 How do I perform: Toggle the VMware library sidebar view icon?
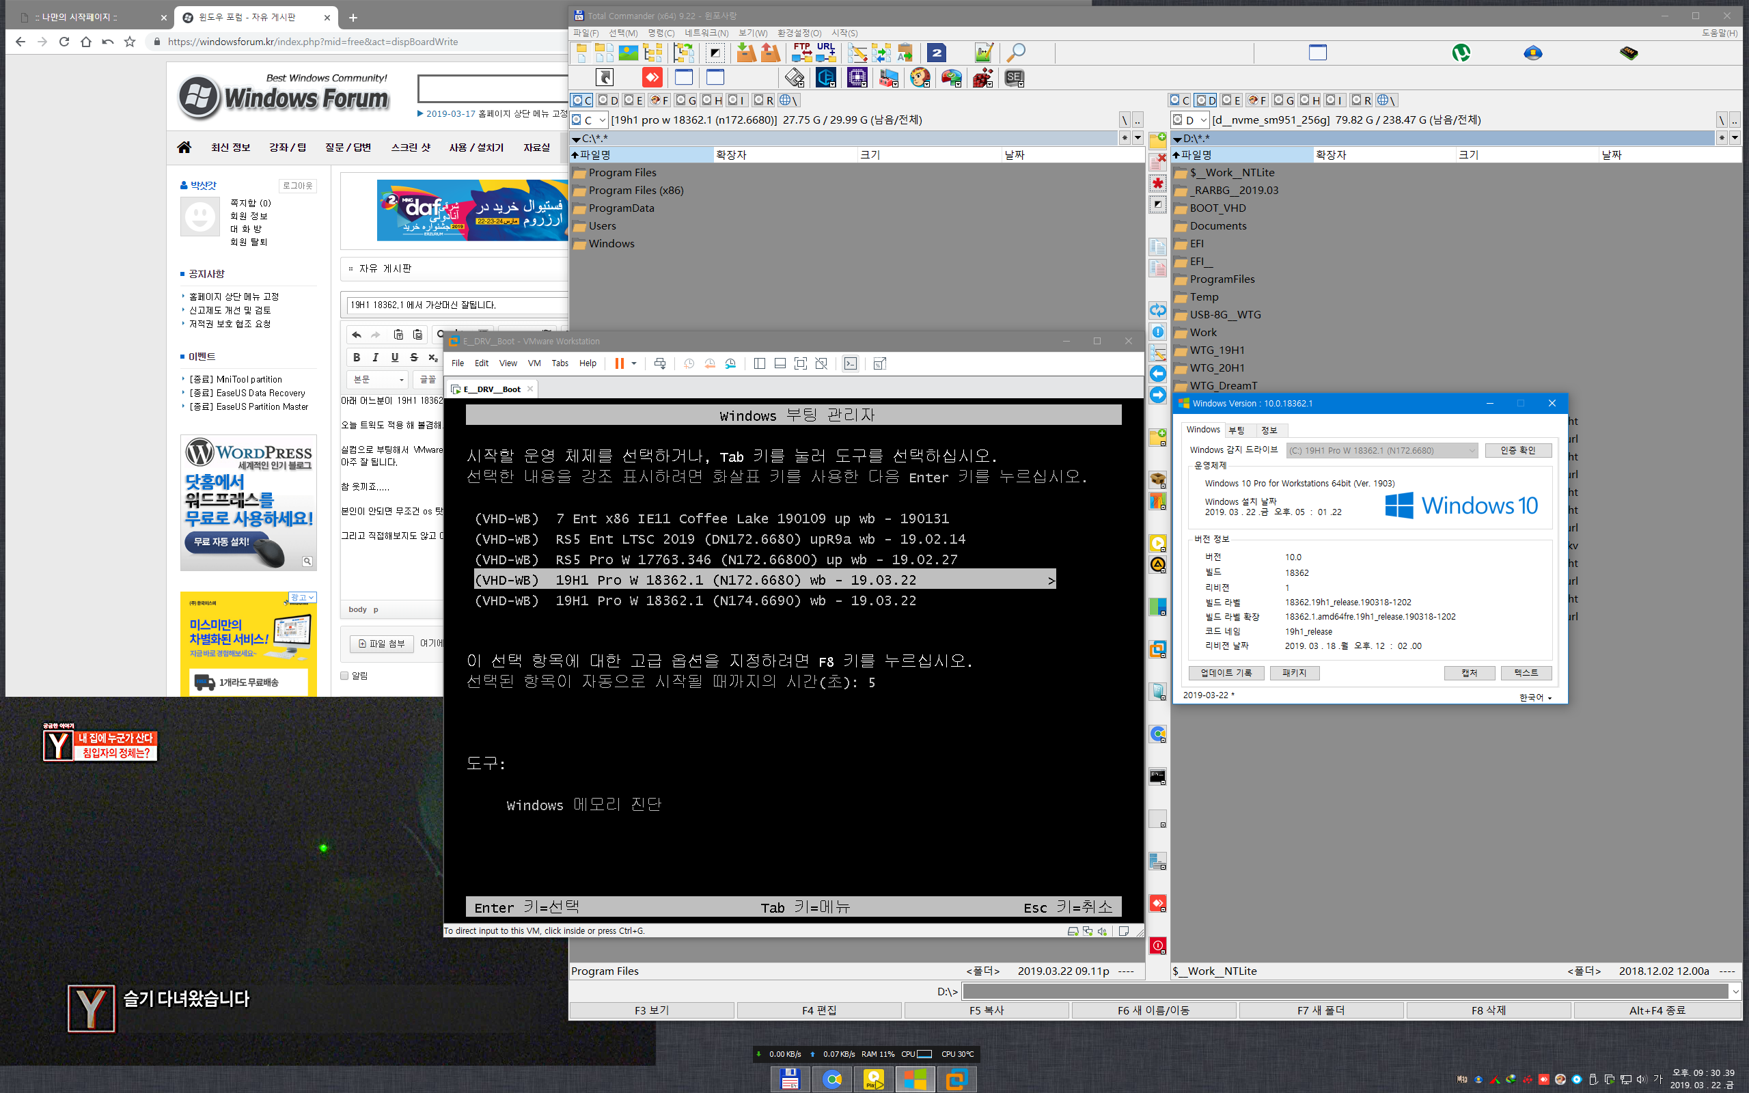tap(760, 363)
